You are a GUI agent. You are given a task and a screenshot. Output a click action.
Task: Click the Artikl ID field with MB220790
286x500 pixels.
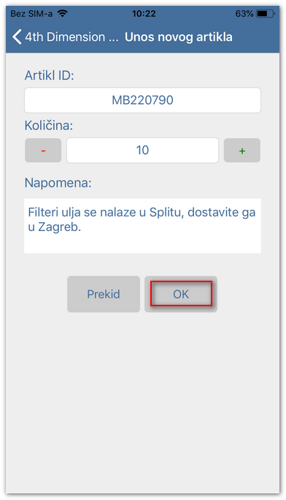[x=142, y=100]
